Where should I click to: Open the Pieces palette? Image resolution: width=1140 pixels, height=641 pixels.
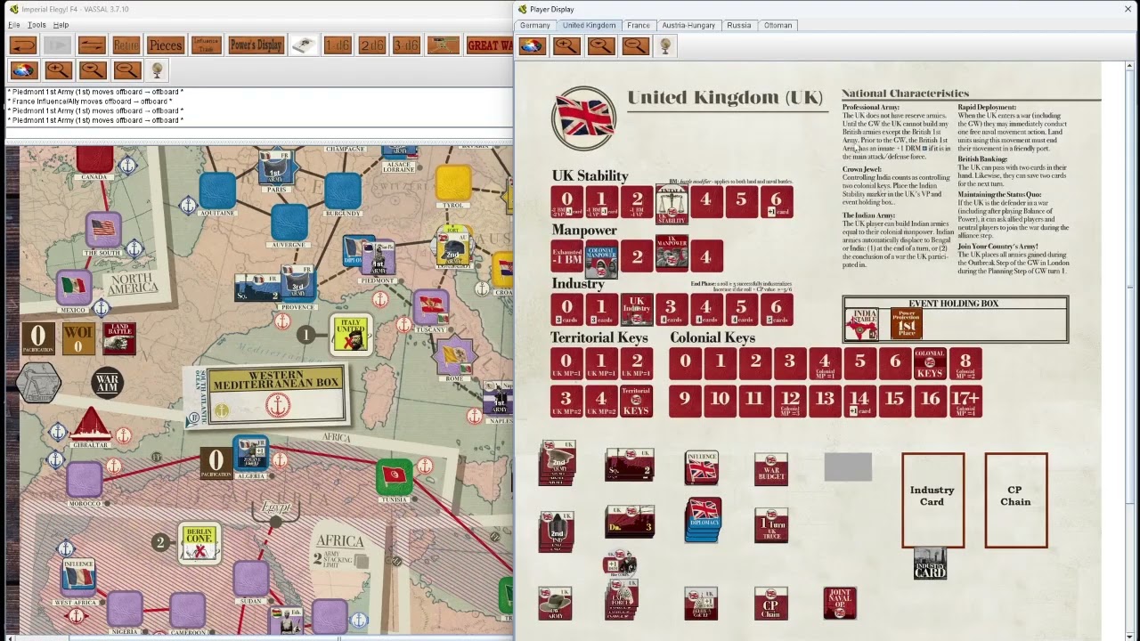click(x=165, y=45)
